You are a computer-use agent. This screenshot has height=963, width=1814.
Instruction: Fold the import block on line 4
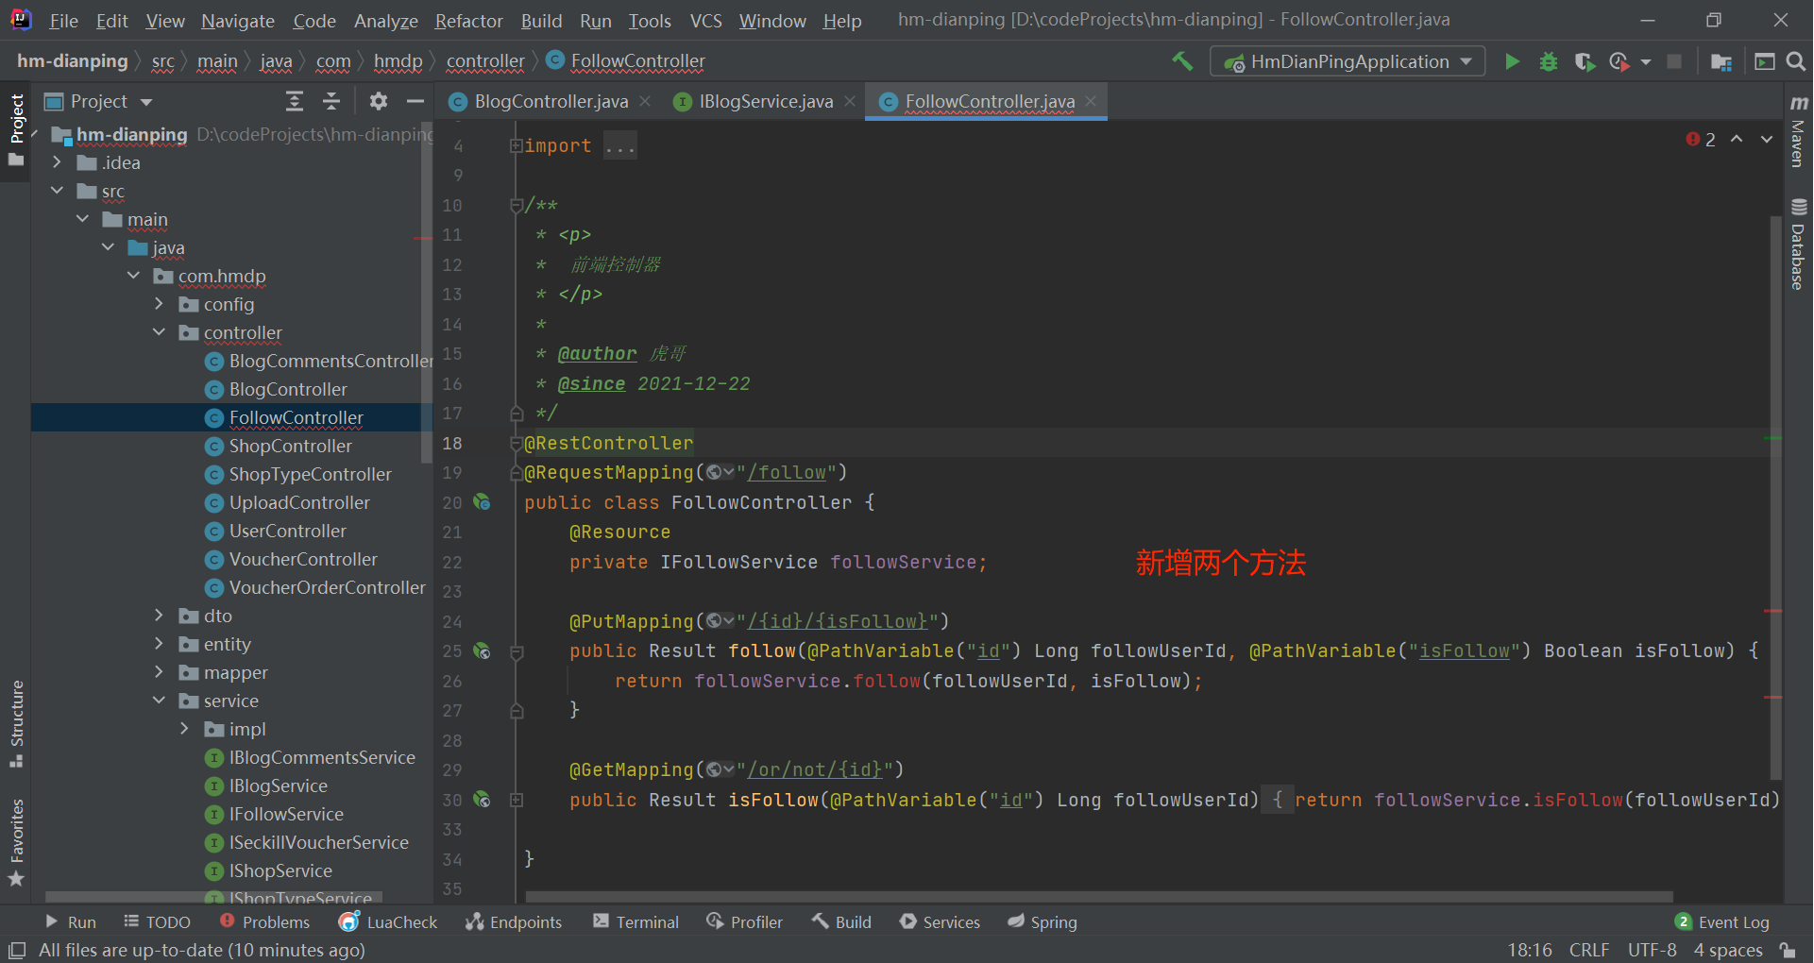coord(517,145)
